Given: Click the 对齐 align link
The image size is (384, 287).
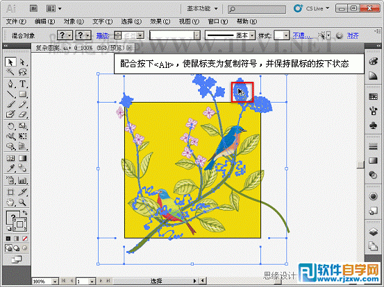Looking at the screenshot, I should (x=353, y=35).
